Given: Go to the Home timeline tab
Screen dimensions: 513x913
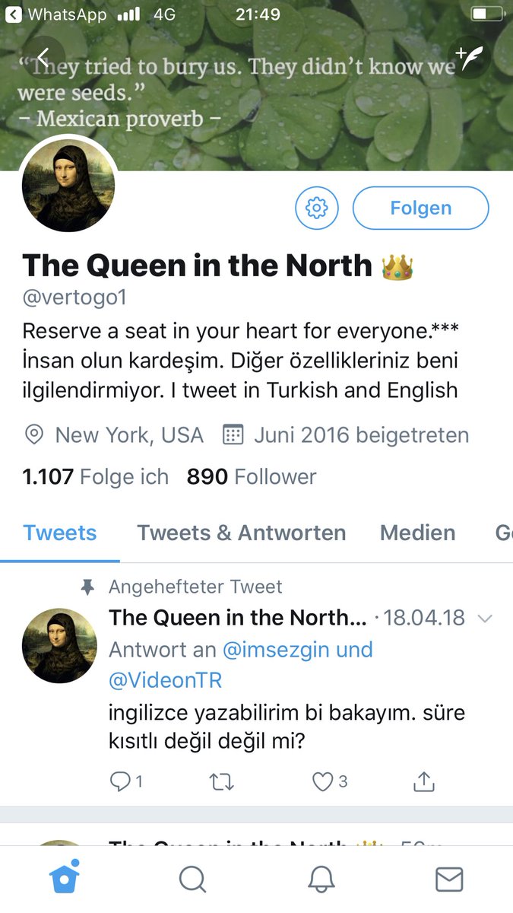Looking at the screenshot, I should [65, 879].
